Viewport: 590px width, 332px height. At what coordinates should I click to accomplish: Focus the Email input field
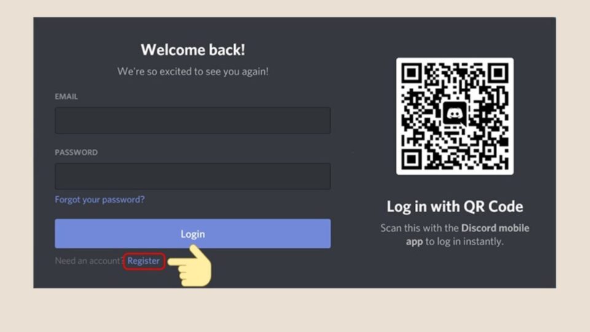[x=192, y=121]
